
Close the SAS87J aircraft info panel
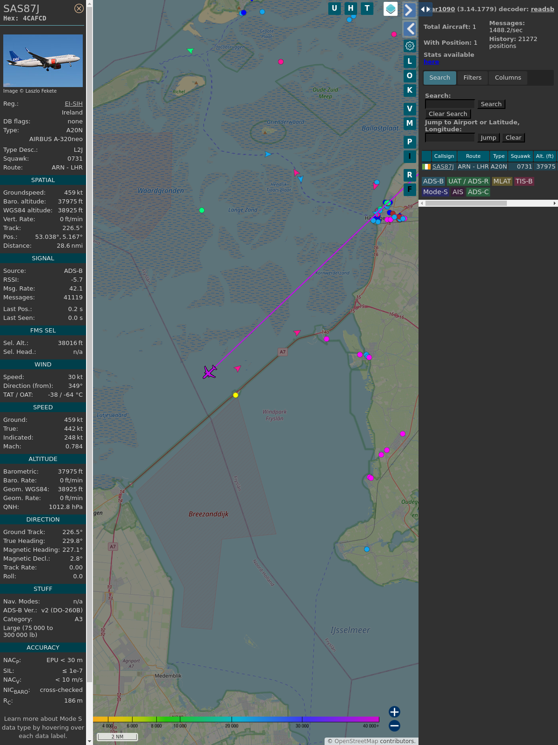click(x=79, y=8)
